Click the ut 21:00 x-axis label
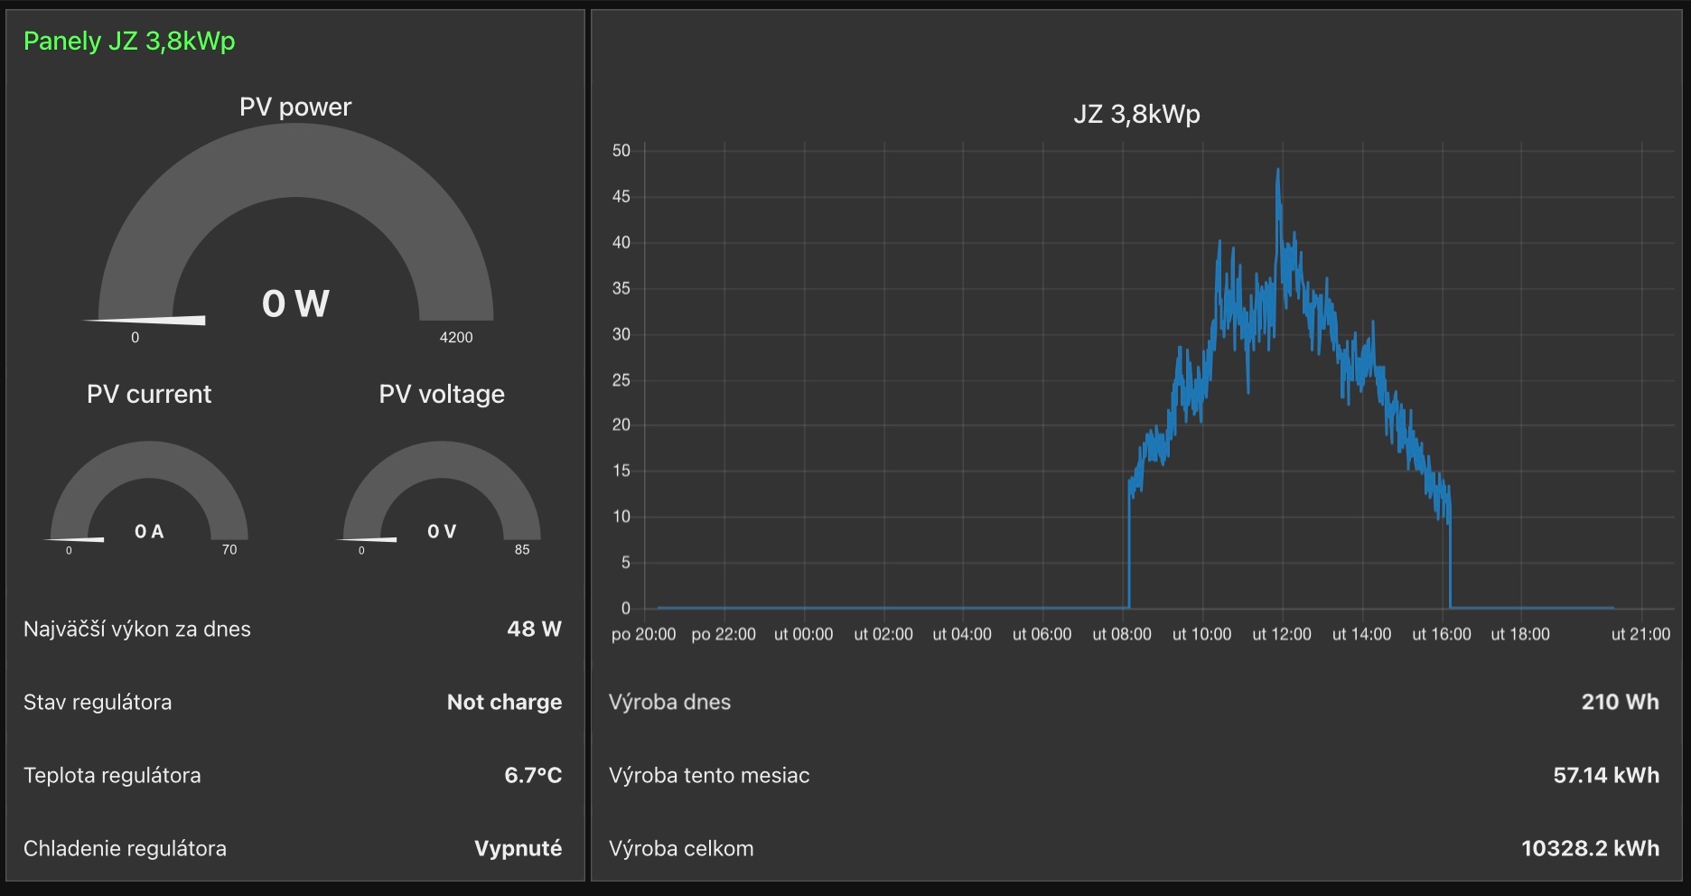Screen dimensions: 1691x896 click(1640, 634)
